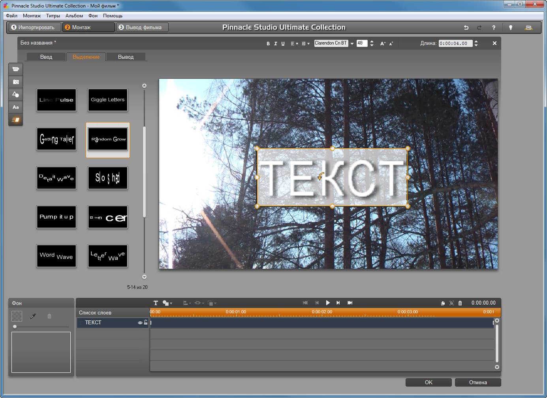This screenshot has width=547, height=398.
Task: Hide the ТЕКСТ layer with eye icon
Action: [140, 323]
